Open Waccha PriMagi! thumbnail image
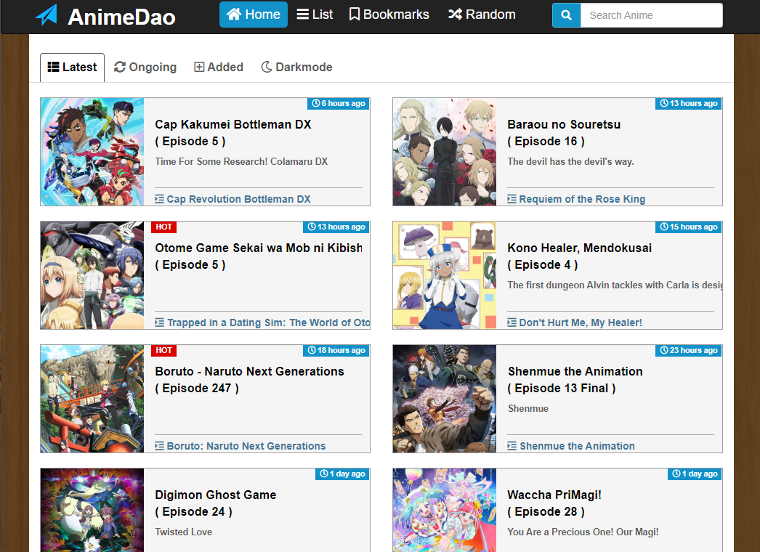This screenshot has width=760, height=552. click(445, 510)
